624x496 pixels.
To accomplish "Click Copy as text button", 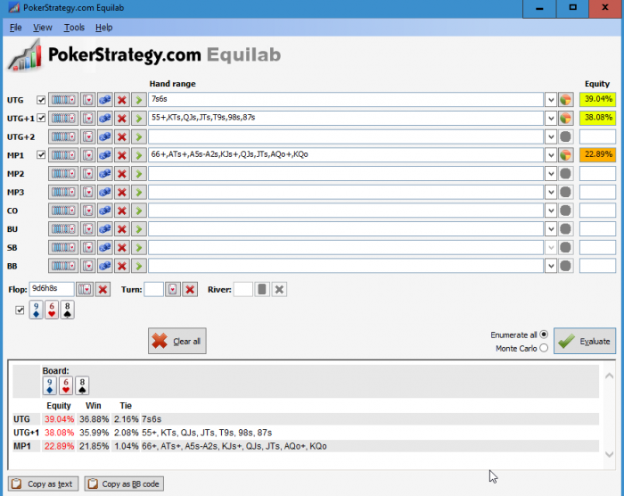I will tap(43, 484).
